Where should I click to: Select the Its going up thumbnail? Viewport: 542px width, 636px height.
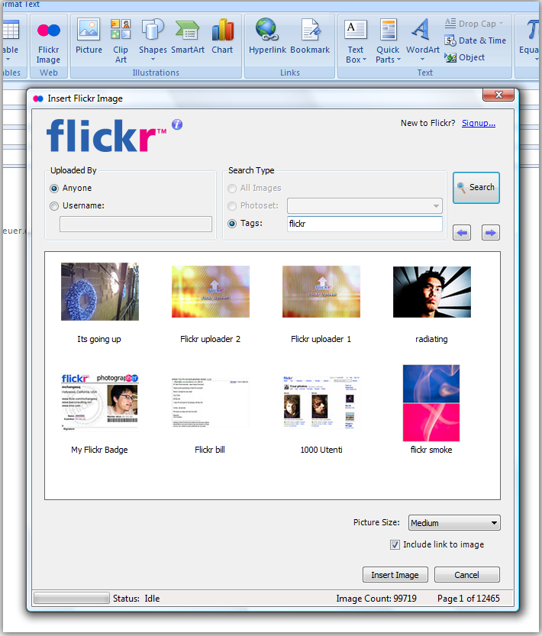click(x=100, y=291)
